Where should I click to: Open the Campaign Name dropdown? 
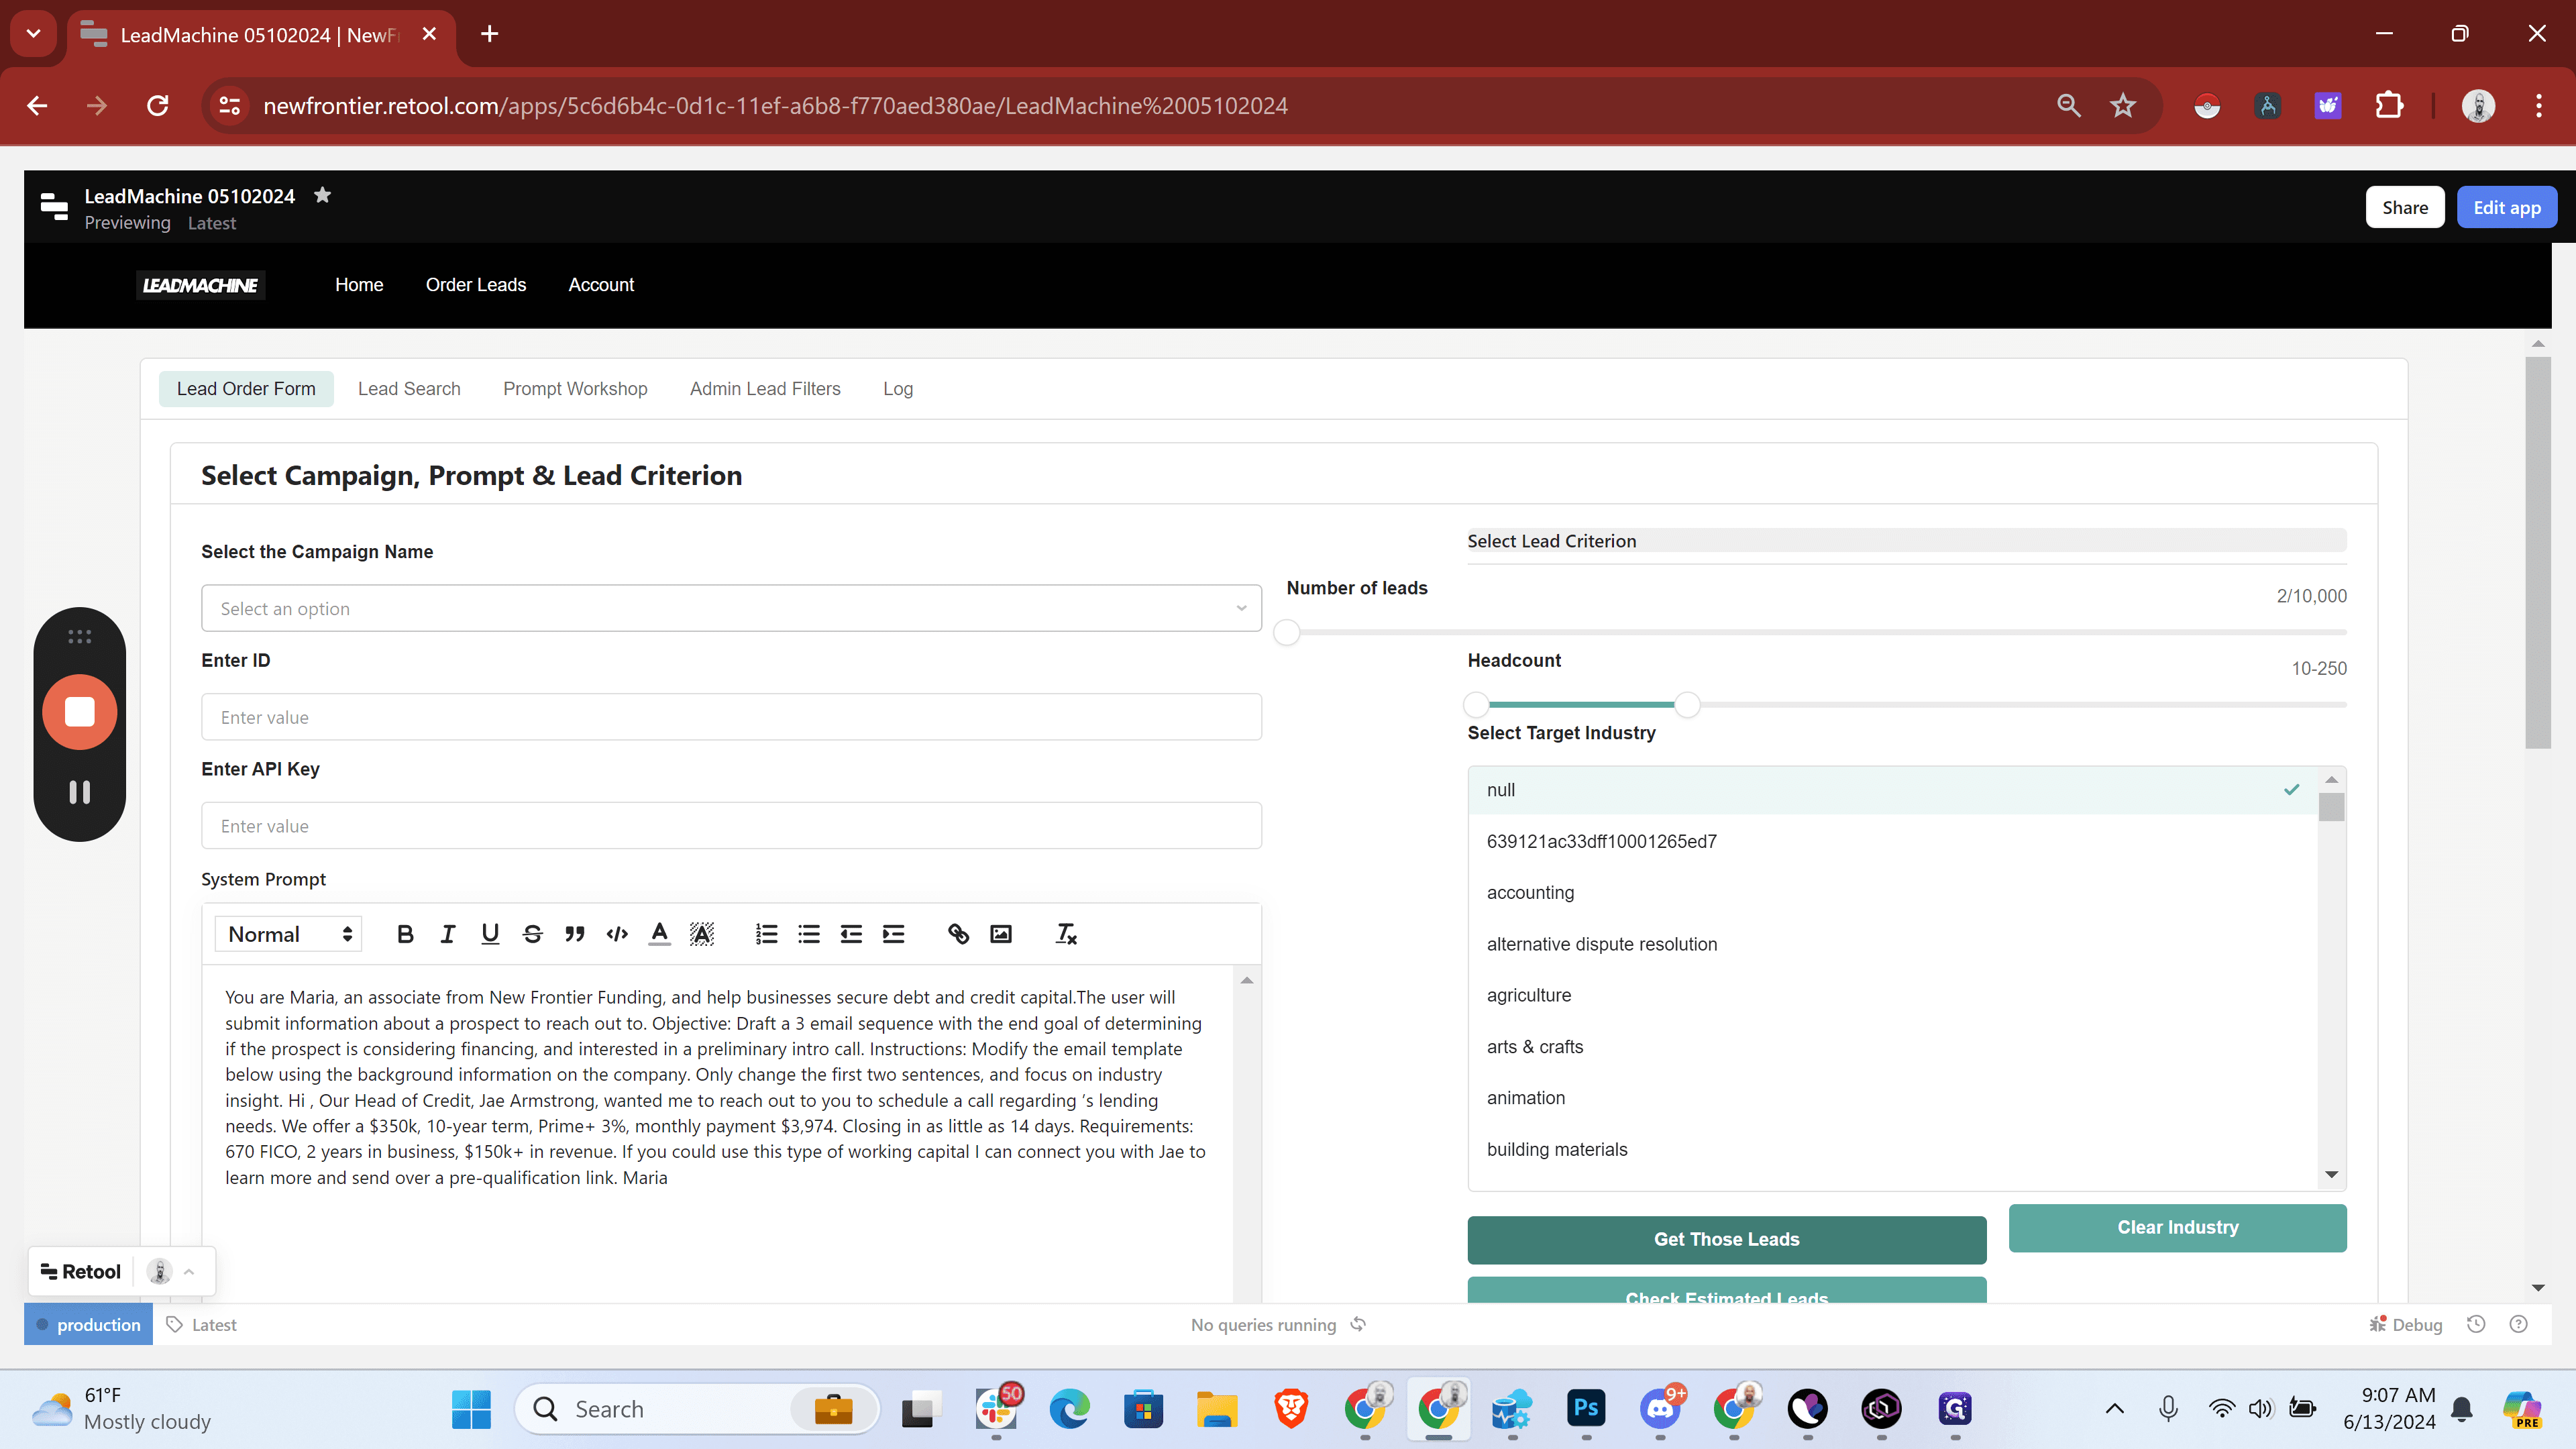(x=731, y=608)
